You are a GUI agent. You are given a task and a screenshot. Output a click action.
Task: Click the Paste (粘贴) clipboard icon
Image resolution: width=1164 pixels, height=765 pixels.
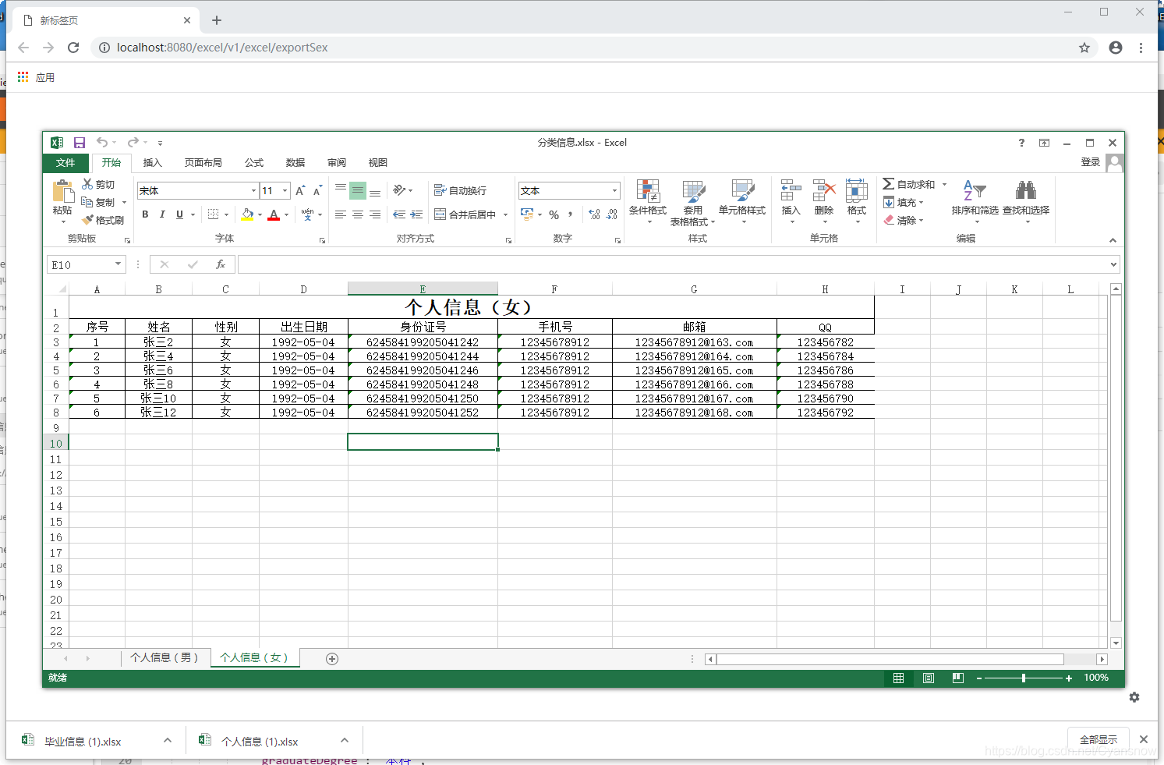point(62,192)
